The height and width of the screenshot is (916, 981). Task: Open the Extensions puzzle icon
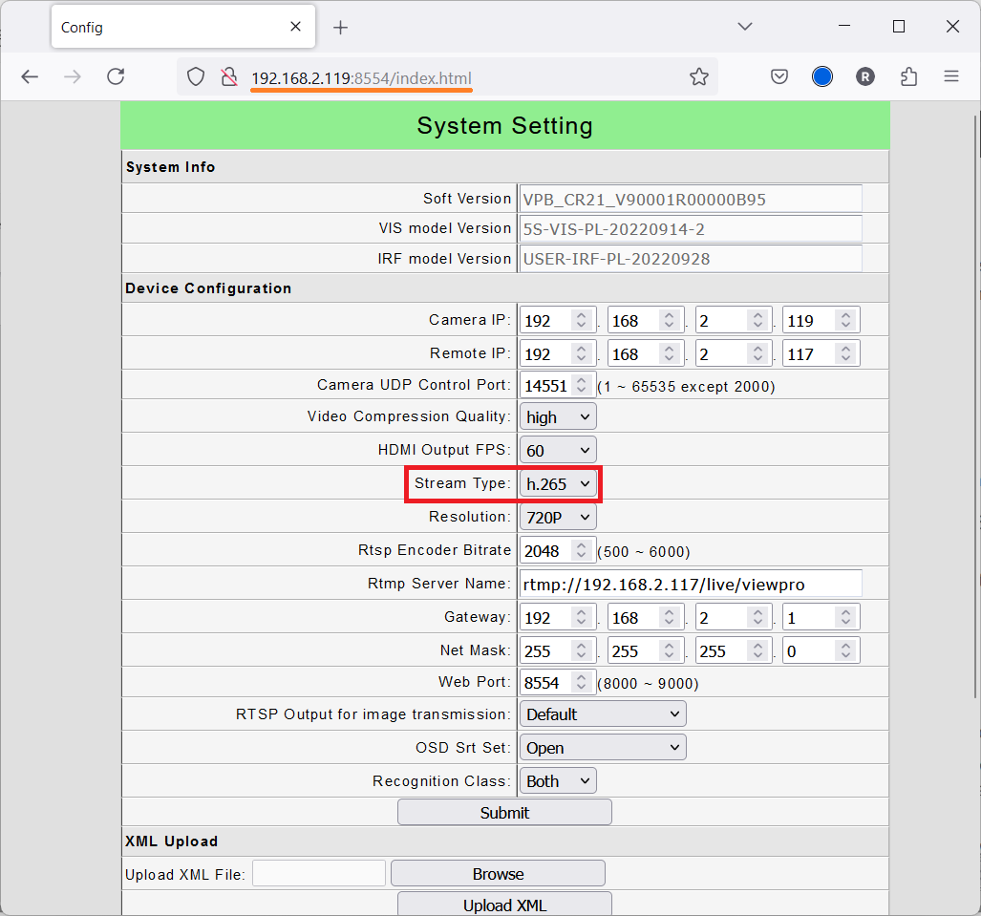point(908,77)
